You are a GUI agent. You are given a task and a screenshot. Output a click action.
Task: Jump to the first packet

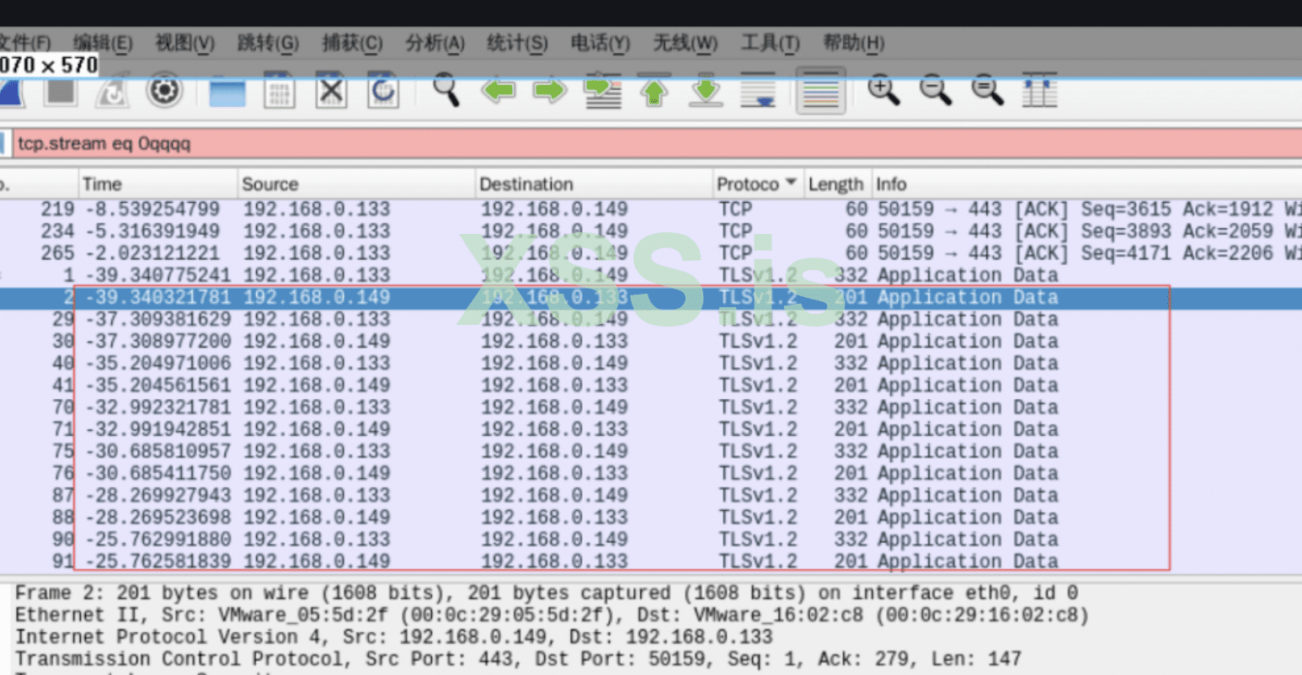(x=654, y=91)
